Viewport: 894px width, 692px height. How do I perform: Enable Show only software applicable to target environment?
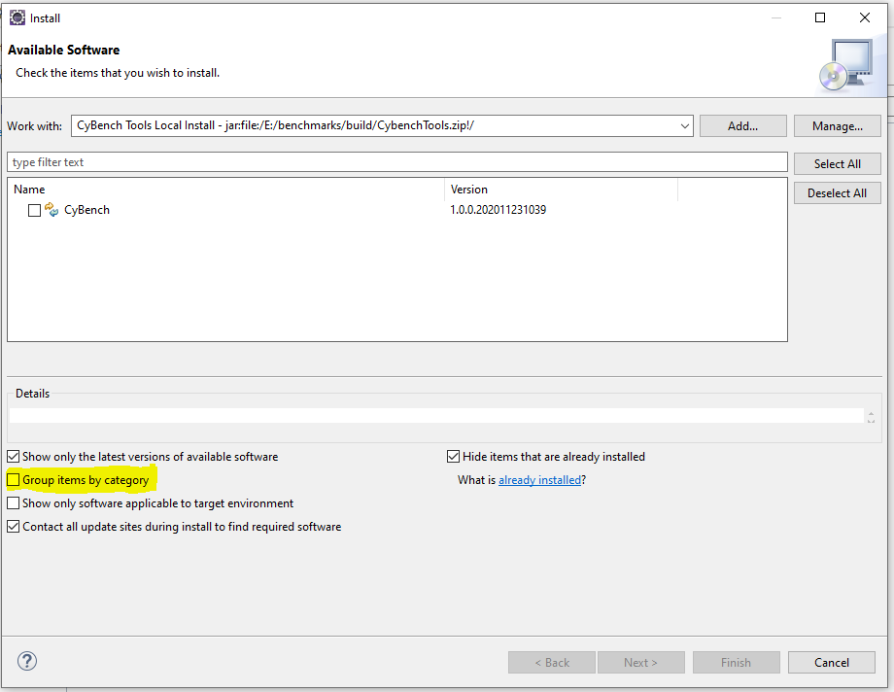tap(13, 503)
